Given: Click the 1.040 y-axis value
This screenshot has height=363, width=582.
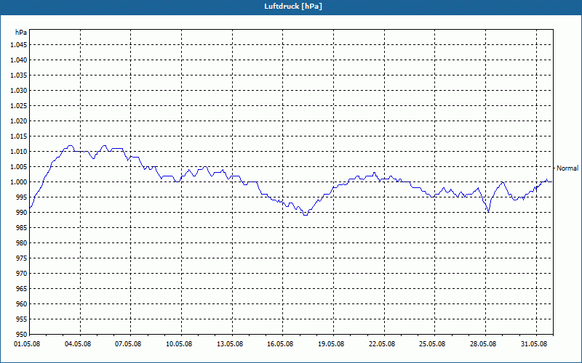Looking at the screenshot, I should click(x=19, y=60).
